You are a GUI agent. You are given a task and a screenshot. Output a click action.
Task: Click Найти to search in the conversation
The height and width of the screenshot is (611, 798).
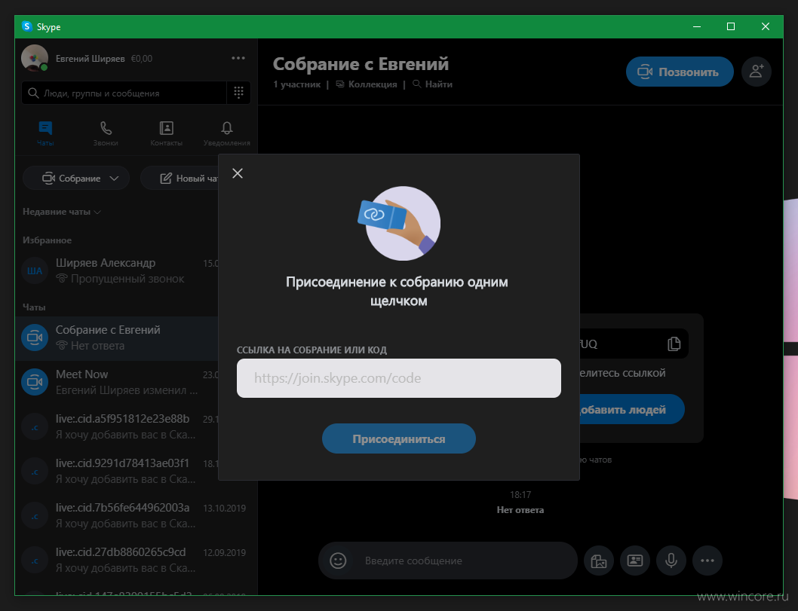(x=432, y=84)
